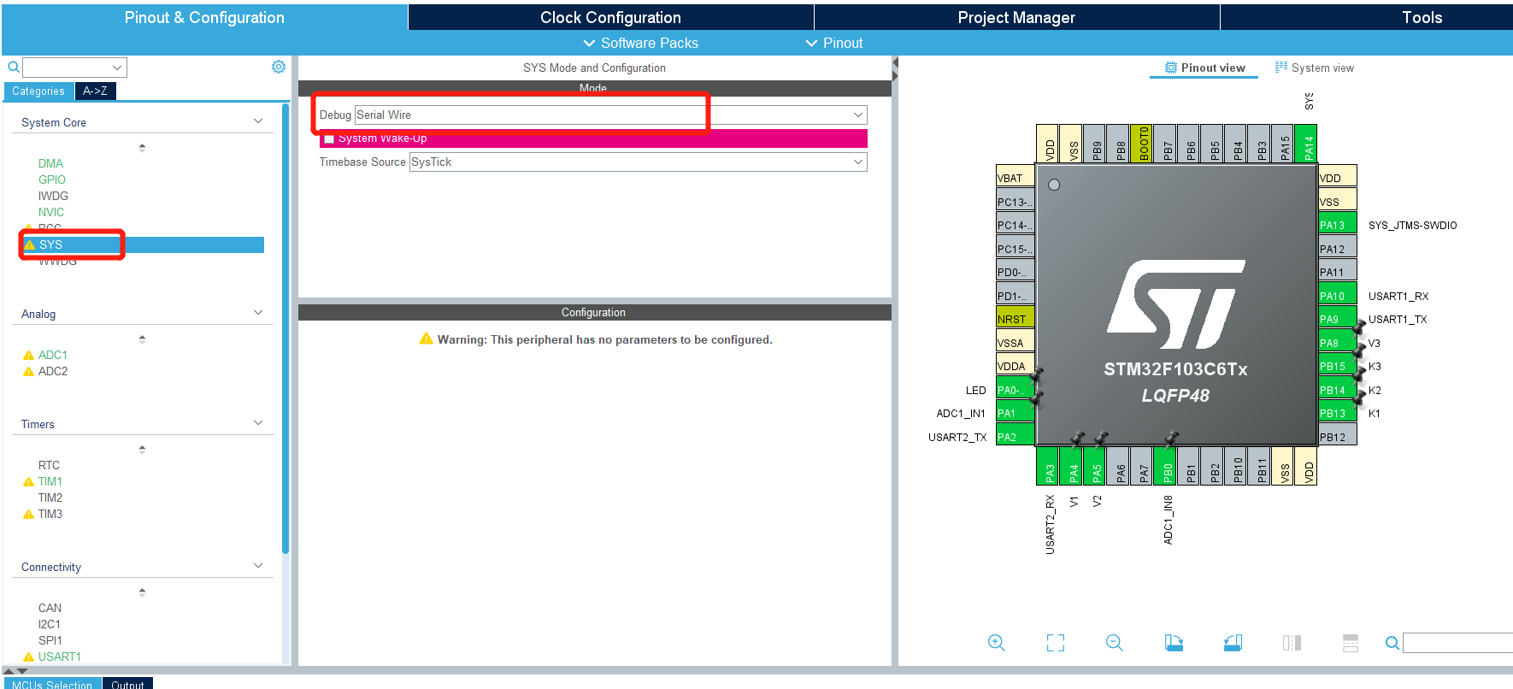This screenshot has height=689, width=1513.
Task: Click the zoom in icon below the chip
Action: point(997,643)
